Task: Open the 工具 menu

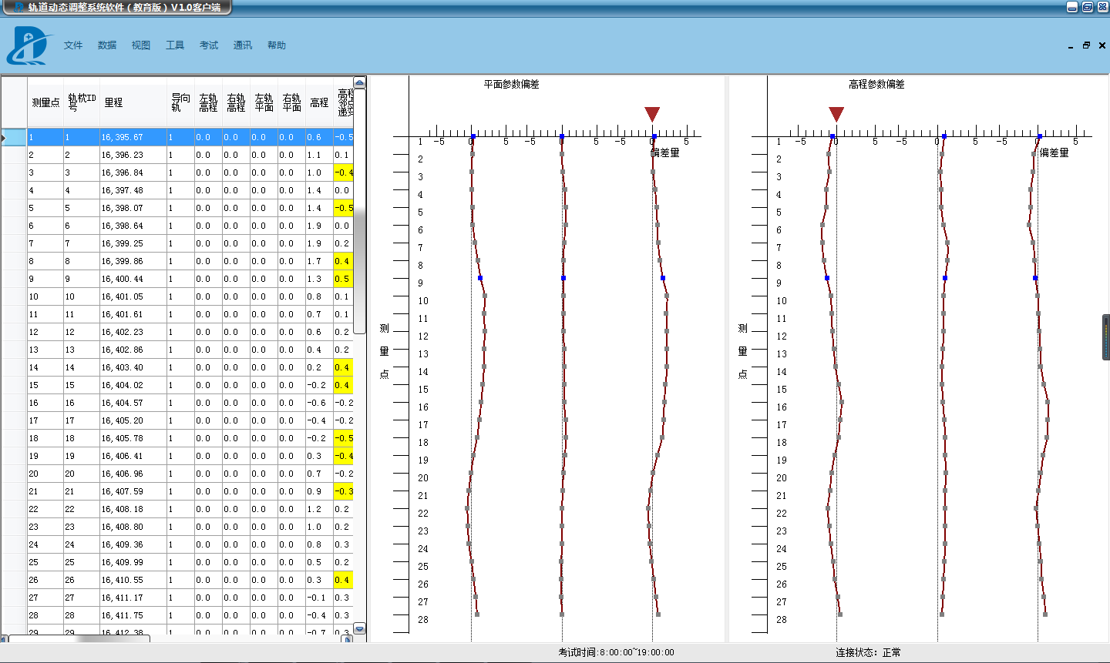Action: pos(175,45)
